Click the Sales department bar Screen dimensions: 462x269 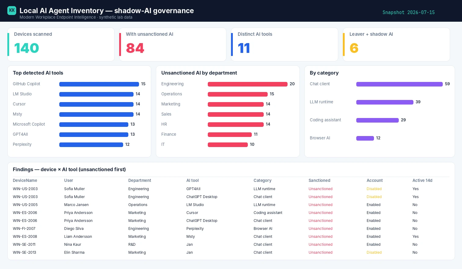click(236, 114)
